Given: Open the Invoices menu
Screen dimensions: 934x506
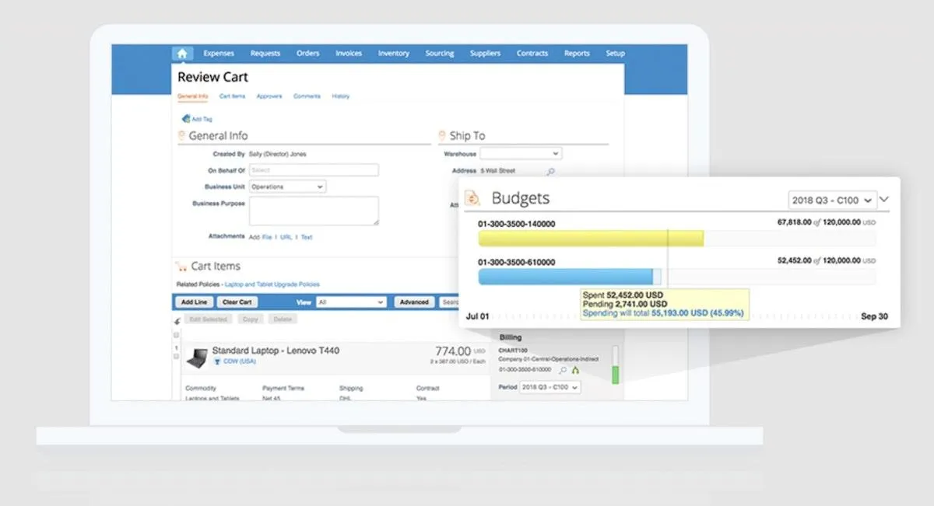Looking at the screenshot, I should click(x=349, y=54).
